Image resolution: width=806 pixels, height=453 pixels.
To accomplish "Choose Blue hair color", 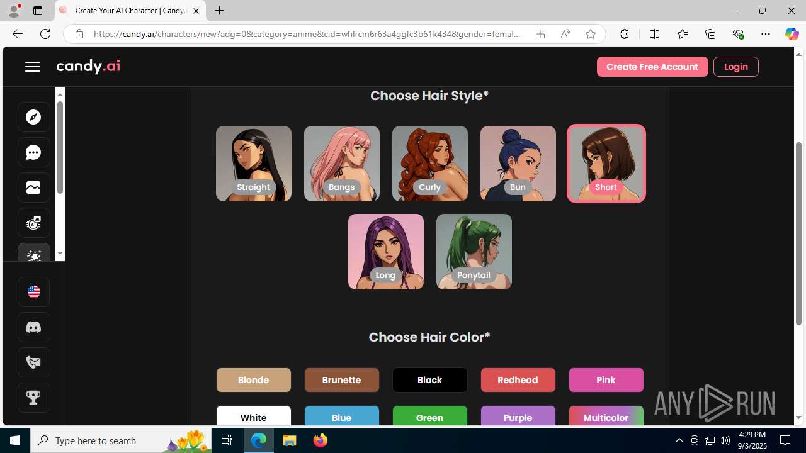I will [x=342, y=416].
